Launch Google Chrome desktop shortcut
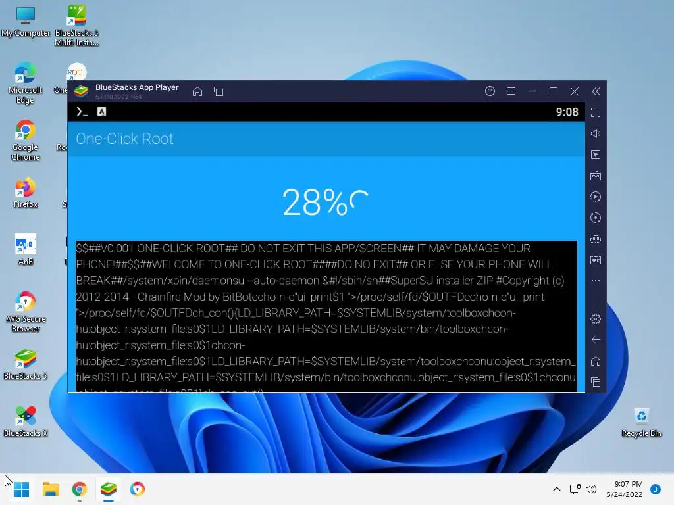The height and width of the screenshot is (505, 674). [x=26, y=141]
